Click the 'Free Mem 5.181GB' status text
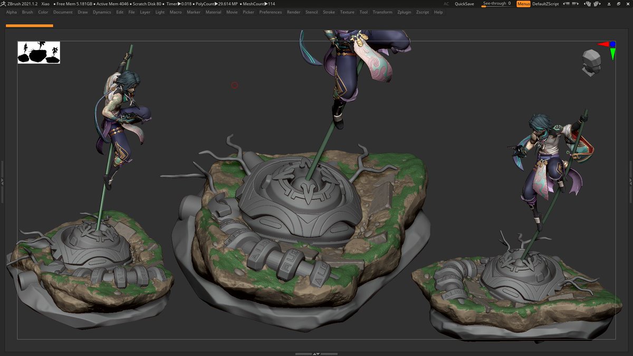Viewport: 633px width, 356px height. [74, 4]
